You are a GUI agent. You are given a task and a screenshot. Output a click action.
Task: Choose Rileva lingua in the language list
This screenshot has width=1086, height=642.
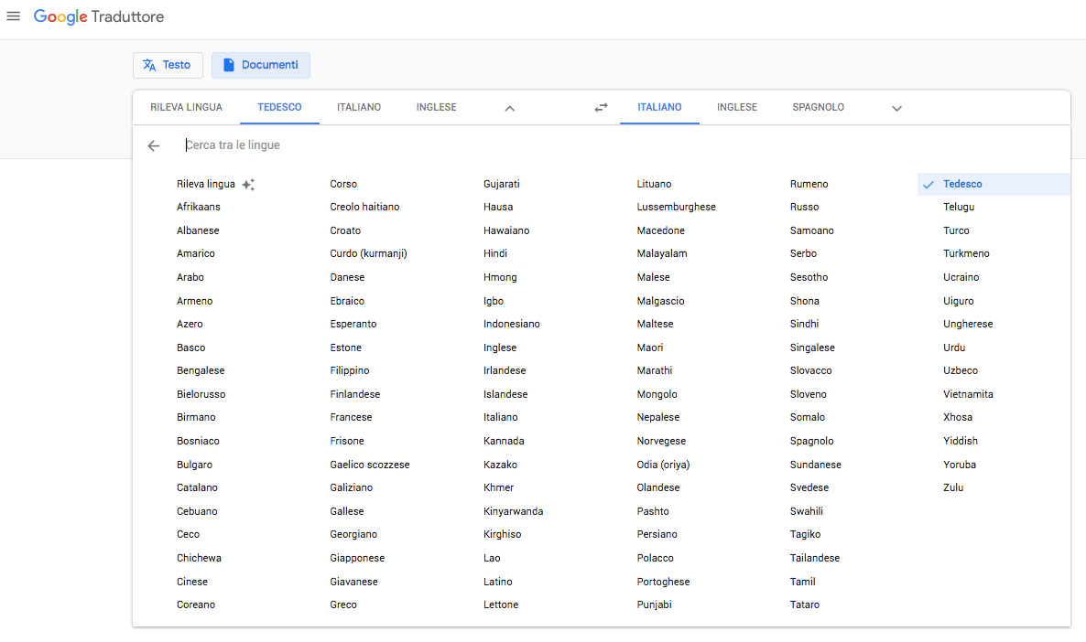click(206, 184)
